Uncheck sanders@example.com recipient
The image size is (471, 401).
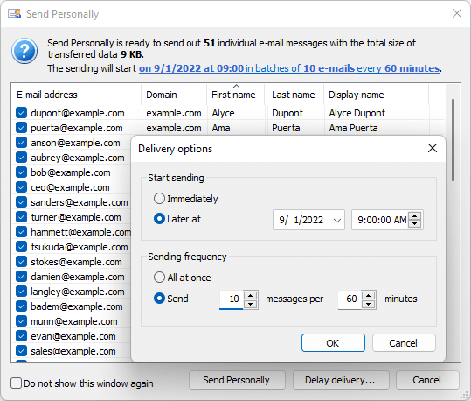tap(21, 202)
